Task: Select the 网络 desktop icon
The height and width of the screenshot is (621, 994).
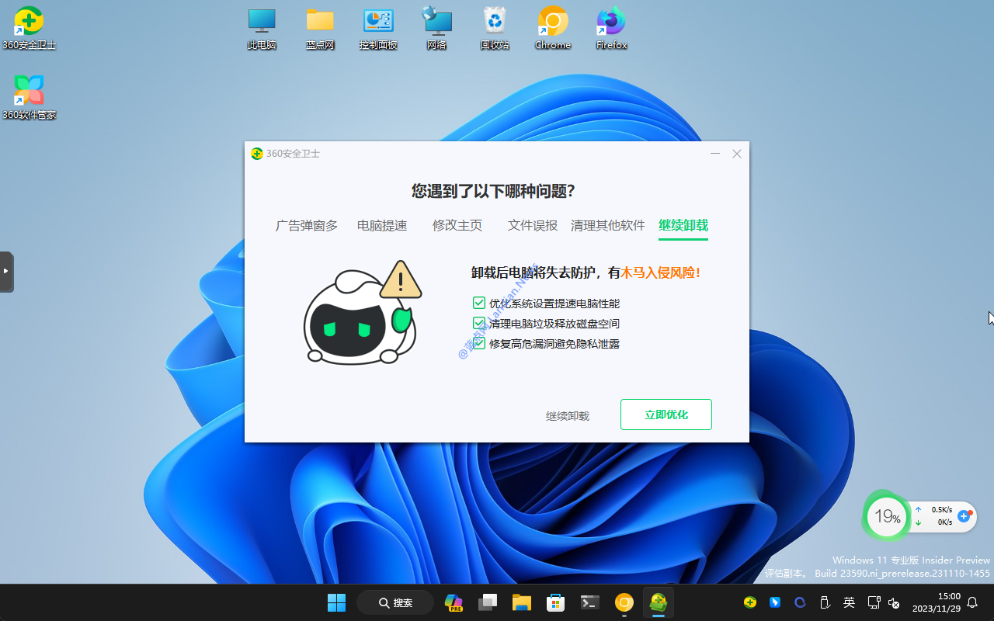Action: pos(436,29)
